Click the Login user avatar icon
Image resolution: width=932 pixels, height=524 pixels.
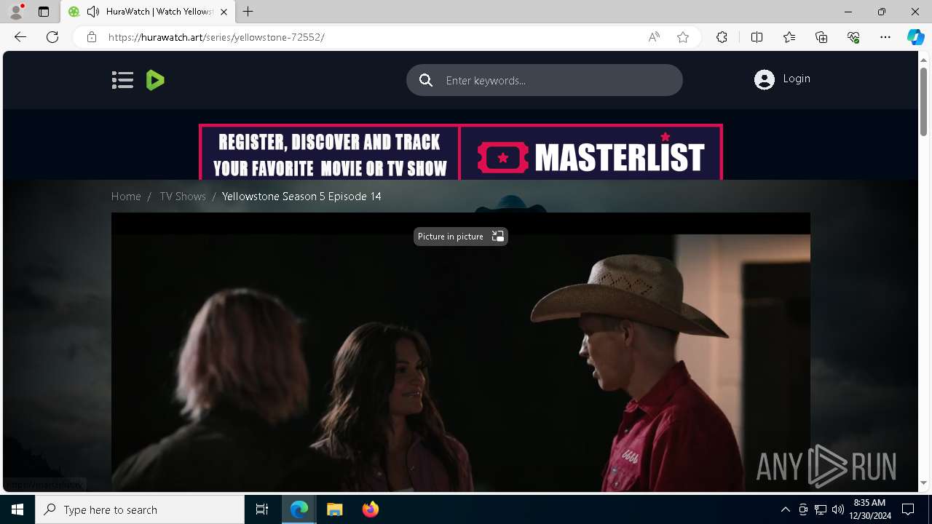coord(765,79)
